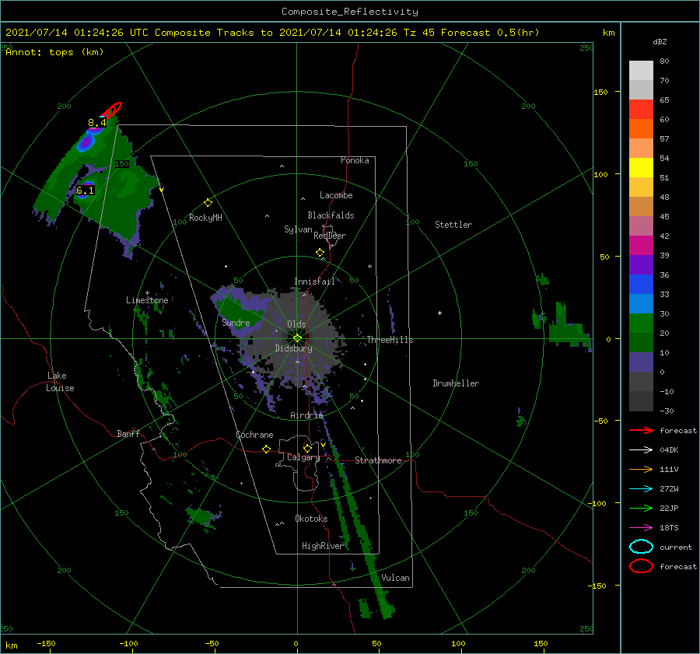Click the dBZ legend heading

[x=660, y=42]
